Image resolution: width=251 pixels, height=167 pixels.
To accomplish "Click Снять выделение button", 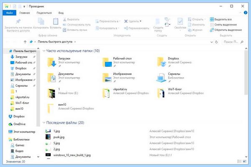I will [x=223, y=25].
